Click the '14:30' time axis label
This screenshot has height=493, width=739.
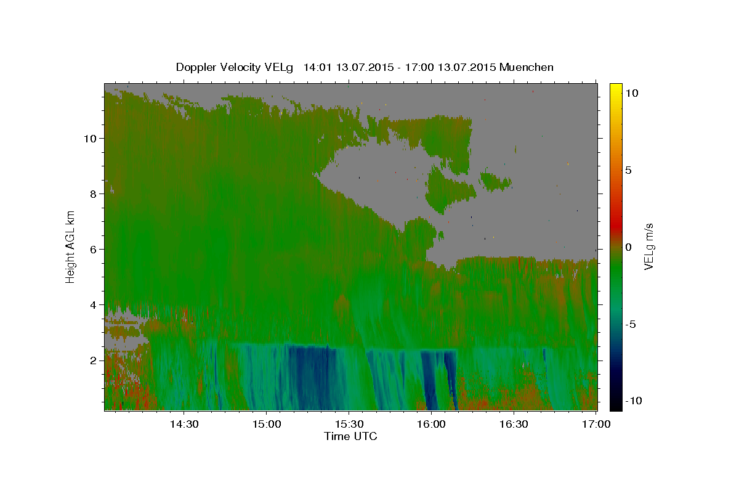tap(184, 425)
